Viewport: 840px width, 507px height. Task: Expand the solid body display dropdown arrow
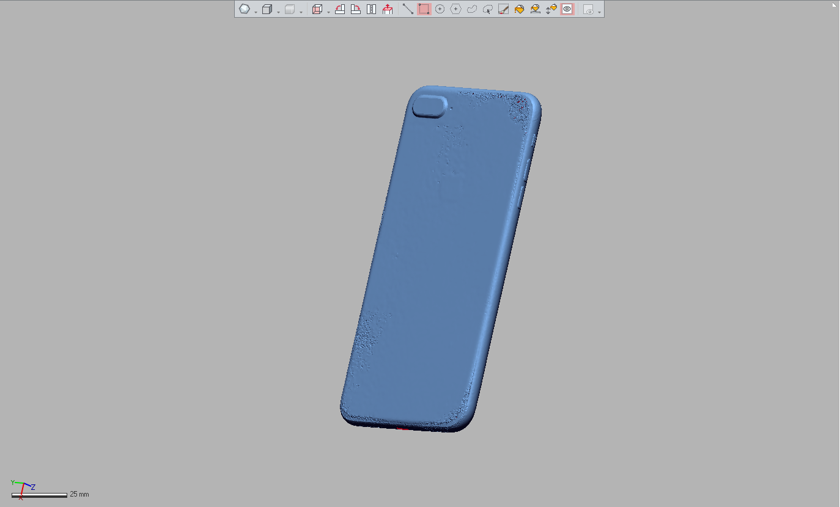point(278,12)
